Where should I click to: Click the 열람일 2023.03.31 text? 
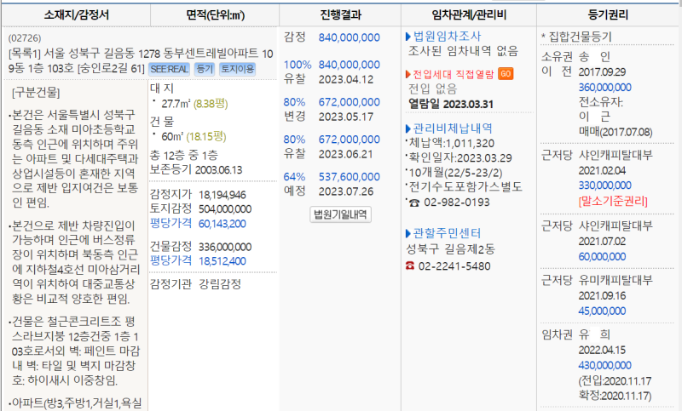(x=451, y=104)
